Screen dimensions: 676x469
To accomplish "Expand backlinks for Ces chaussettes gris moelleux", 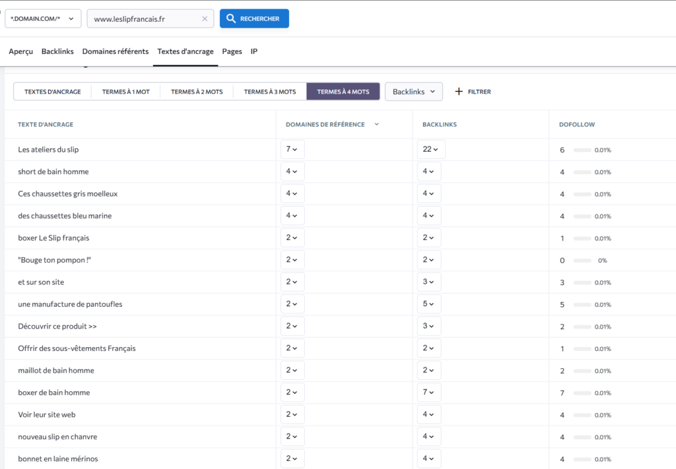I will click(x=429, y=193).
